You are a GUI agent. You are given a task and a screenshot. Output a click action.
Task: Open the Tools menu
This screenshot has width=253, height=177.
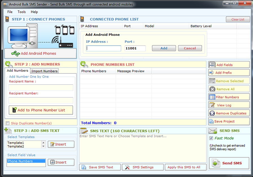pos(21,12)
